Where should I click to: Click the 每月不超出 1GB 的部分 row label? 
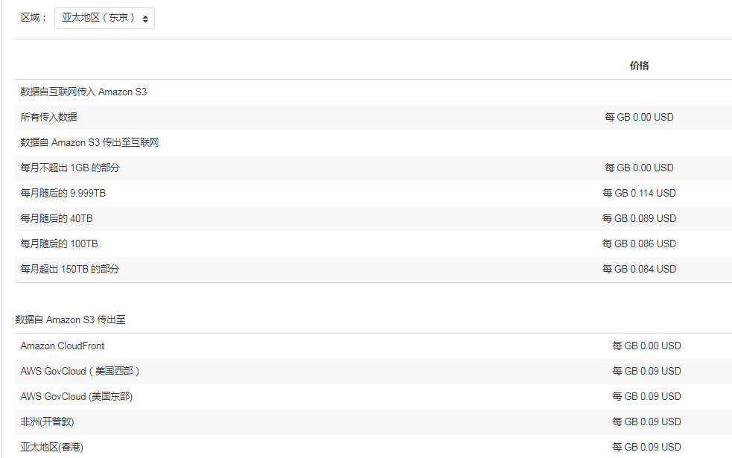[70, 168]
